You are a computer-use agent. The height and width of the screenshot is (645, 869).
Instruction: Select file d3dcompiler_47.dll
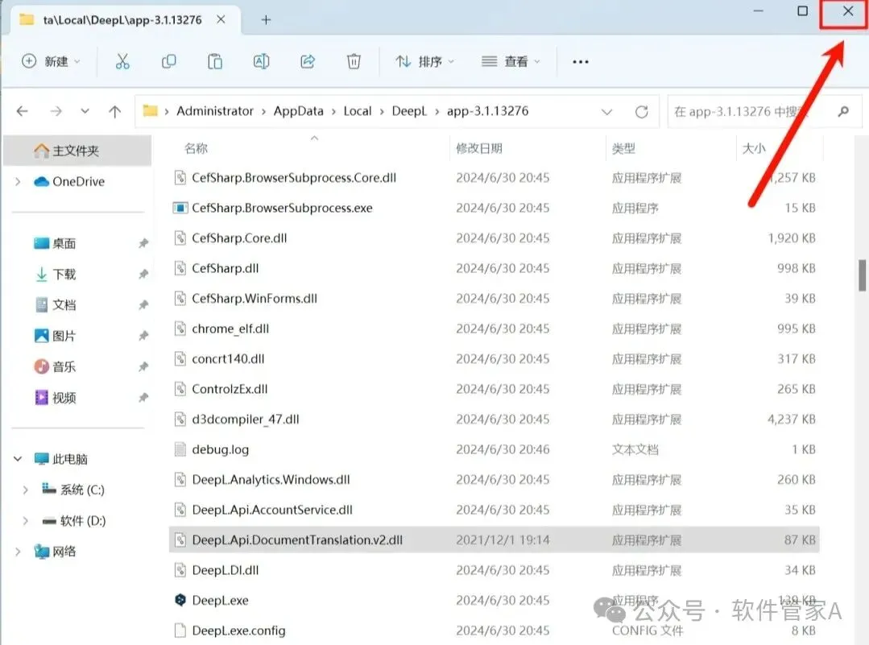point(246,420)
